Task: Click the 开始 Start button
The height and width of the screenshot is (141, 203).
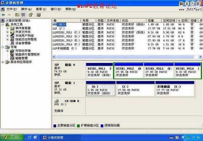Action: click(12, 137)
